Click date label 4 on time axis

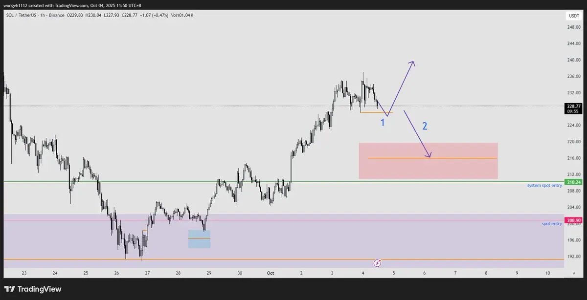click(x=363, y=273)
